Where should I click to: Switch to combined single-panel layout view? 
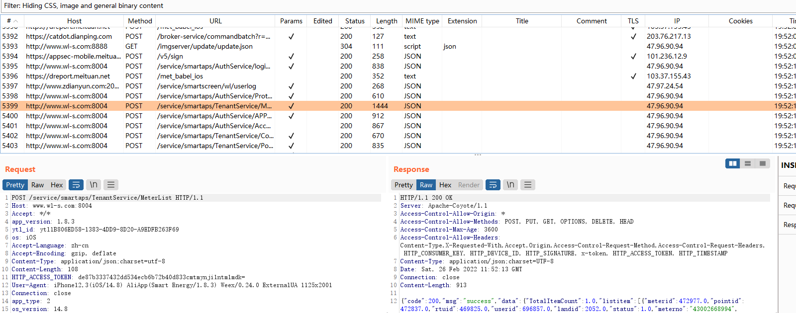click(762, 163)
